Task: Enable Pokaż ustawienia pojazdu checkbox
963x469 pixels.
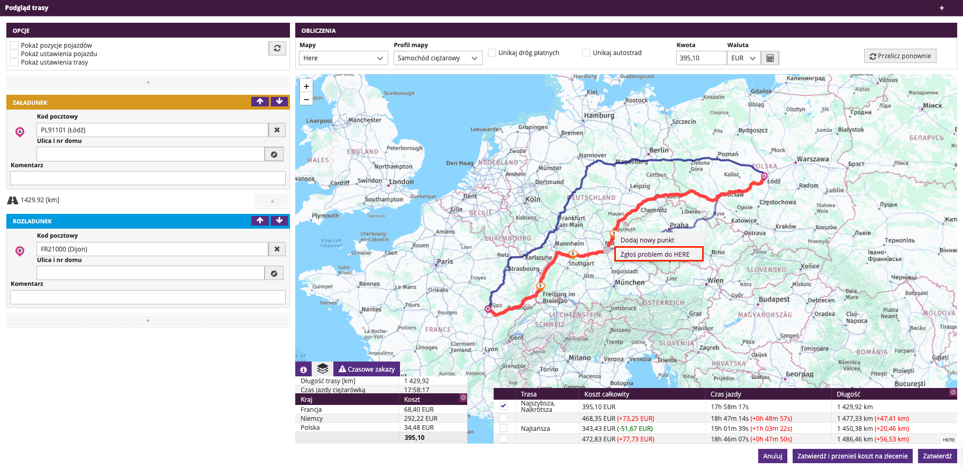Action: [15, 54]
